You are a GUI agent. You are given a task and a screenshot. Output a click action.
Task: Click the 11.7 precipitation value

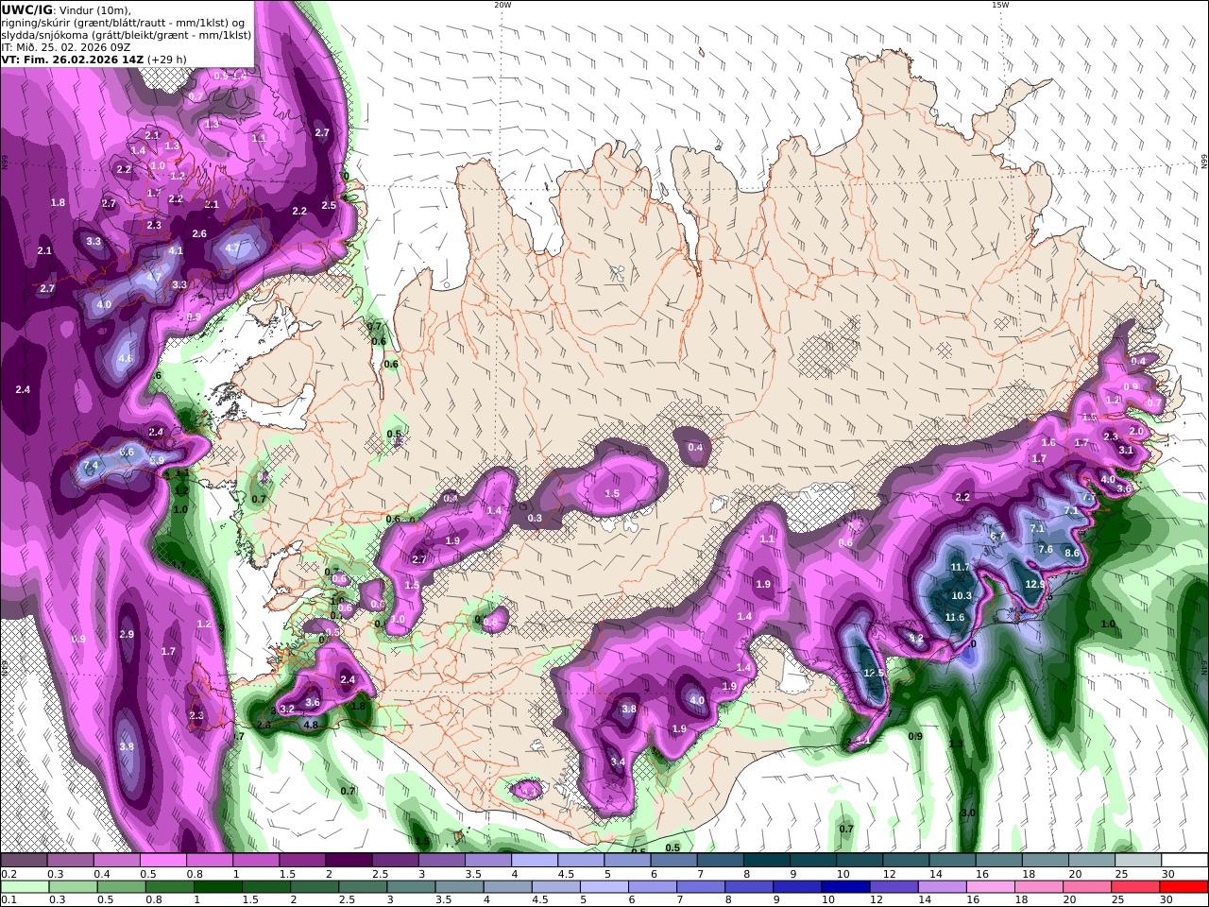coord(960,567)
